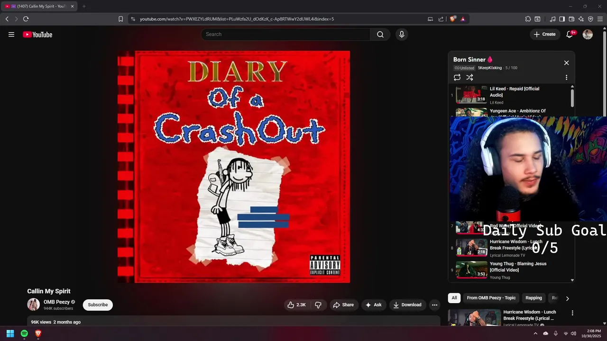This screenshot has width=607, height=341.
Task: Open Brave Wallet icon
Action: click(571, 19)
